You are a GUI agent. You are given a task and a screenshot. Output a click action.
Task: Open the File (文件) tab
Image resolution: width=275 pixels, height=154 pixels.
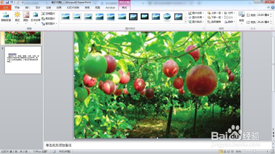click(x=5, y=7)
